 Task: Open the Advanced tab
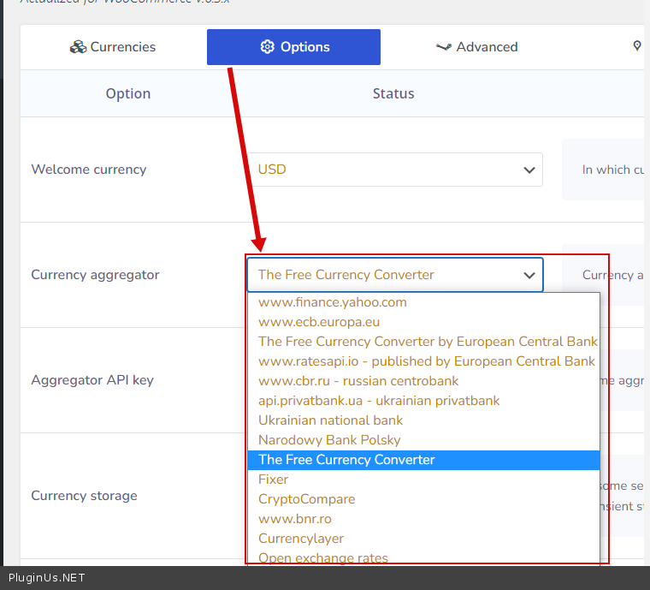[x=476, y=47]
